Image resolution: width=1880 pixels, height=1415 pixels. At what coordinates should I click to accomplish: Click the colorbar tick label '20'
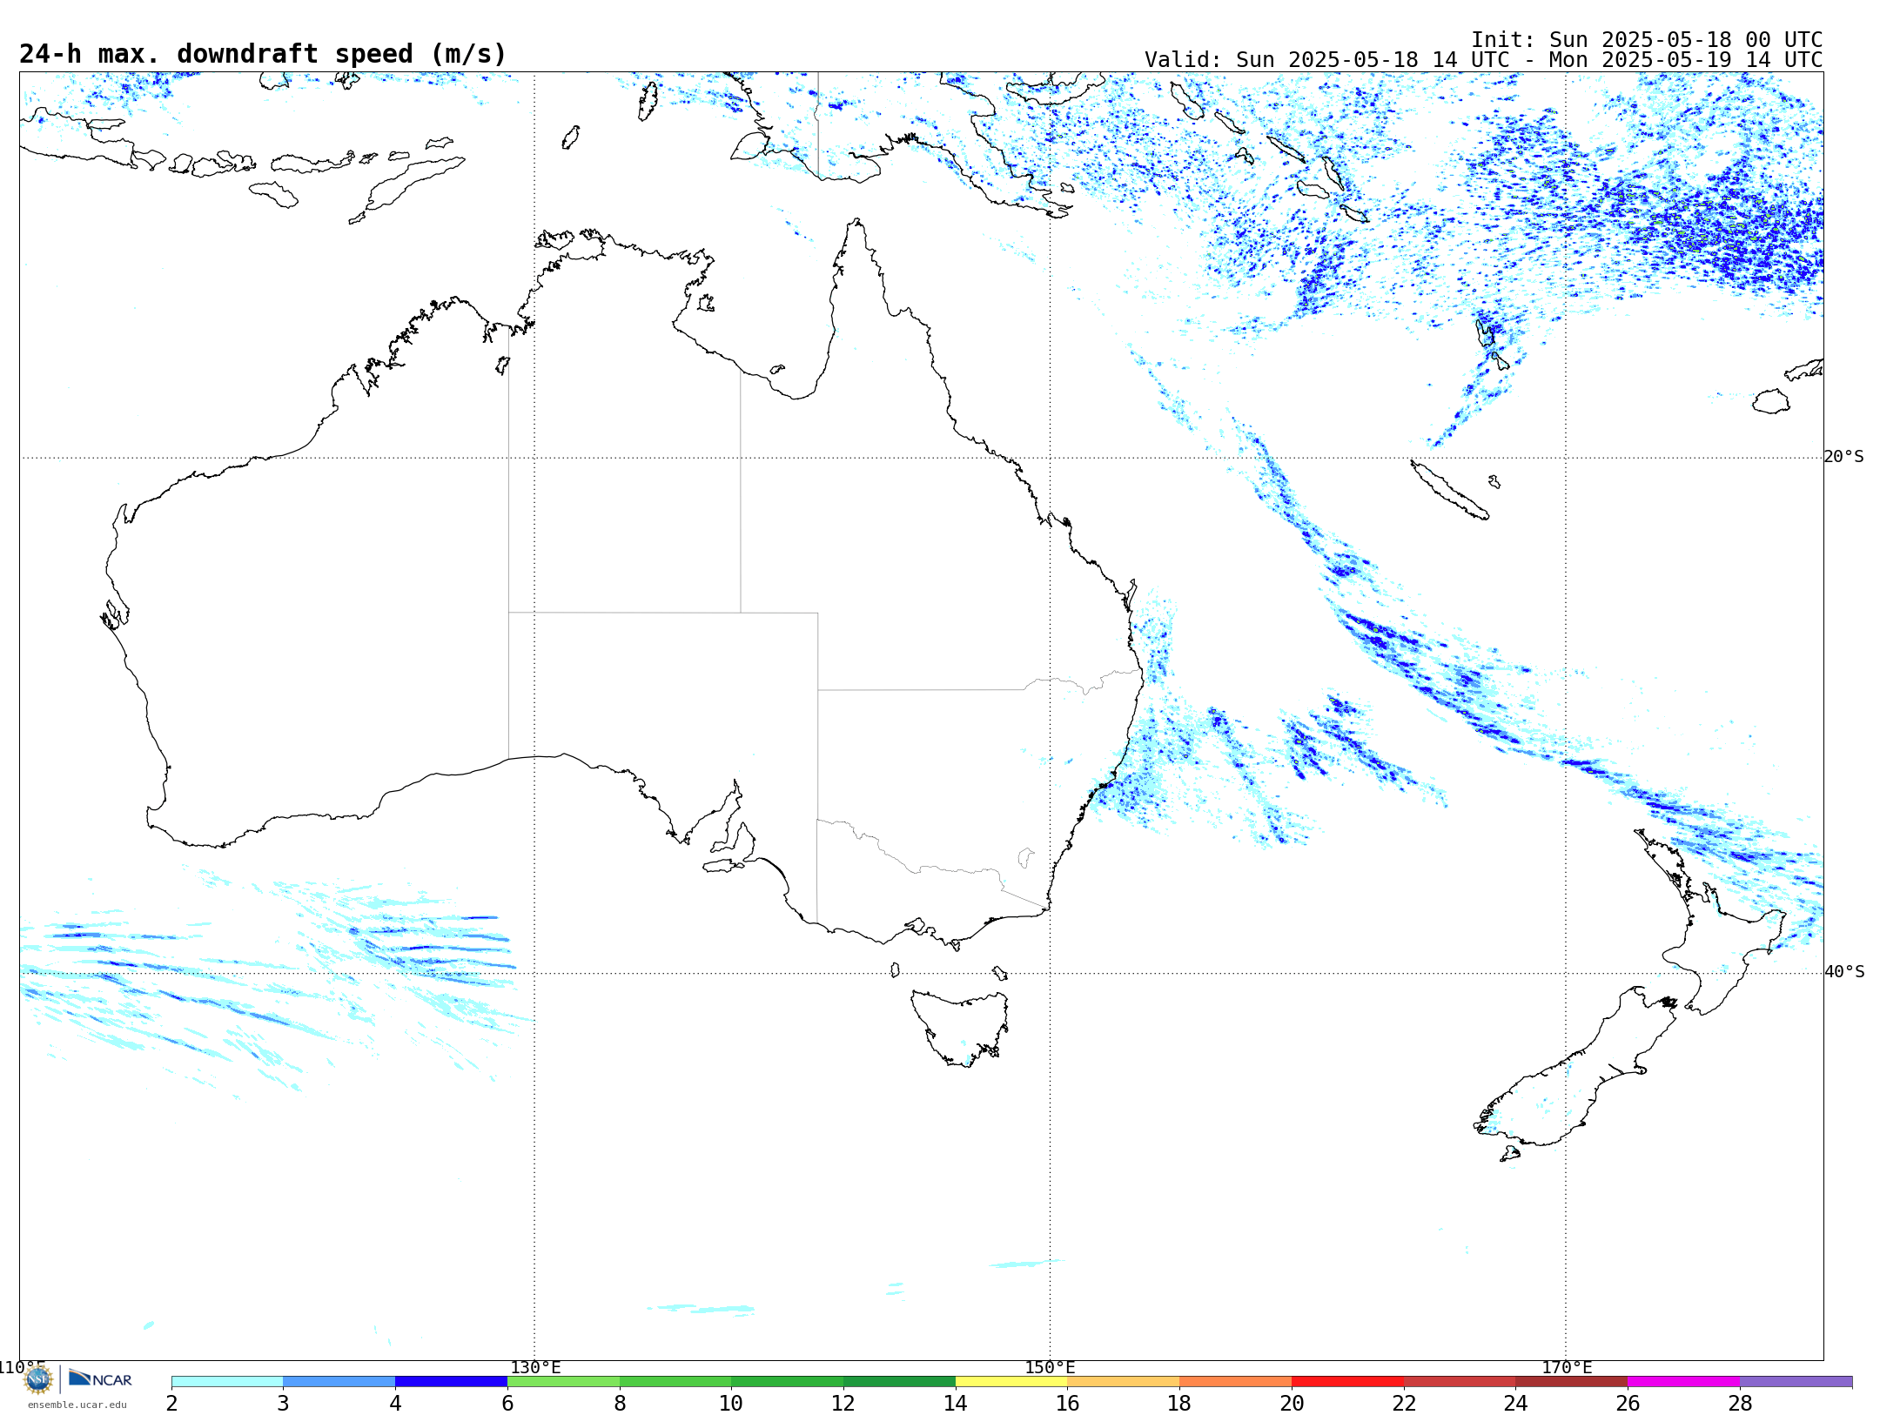pyautogui.click(x=1292, y=1403)
